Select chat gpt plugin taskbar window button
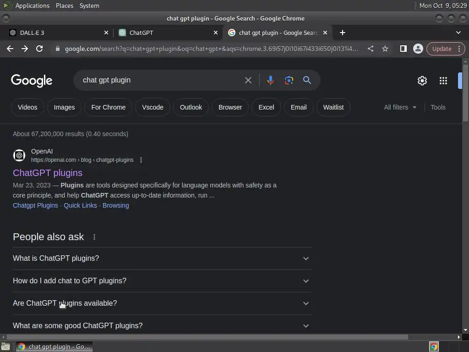This screenshot has width=469, height=352. (x=54, y=346)
